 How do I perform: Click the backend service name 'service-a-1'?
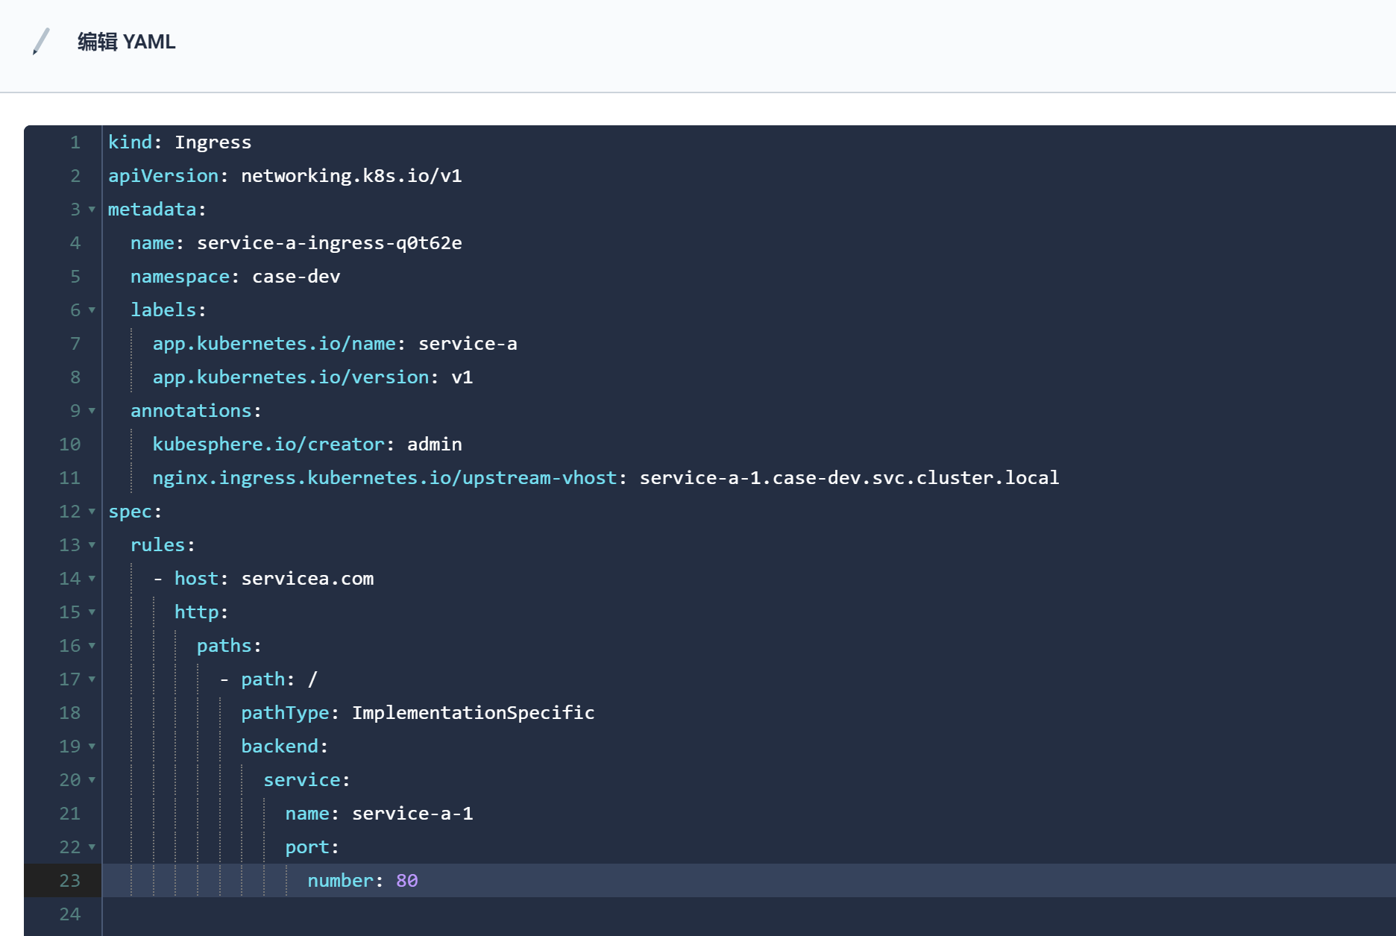point(412,814)
